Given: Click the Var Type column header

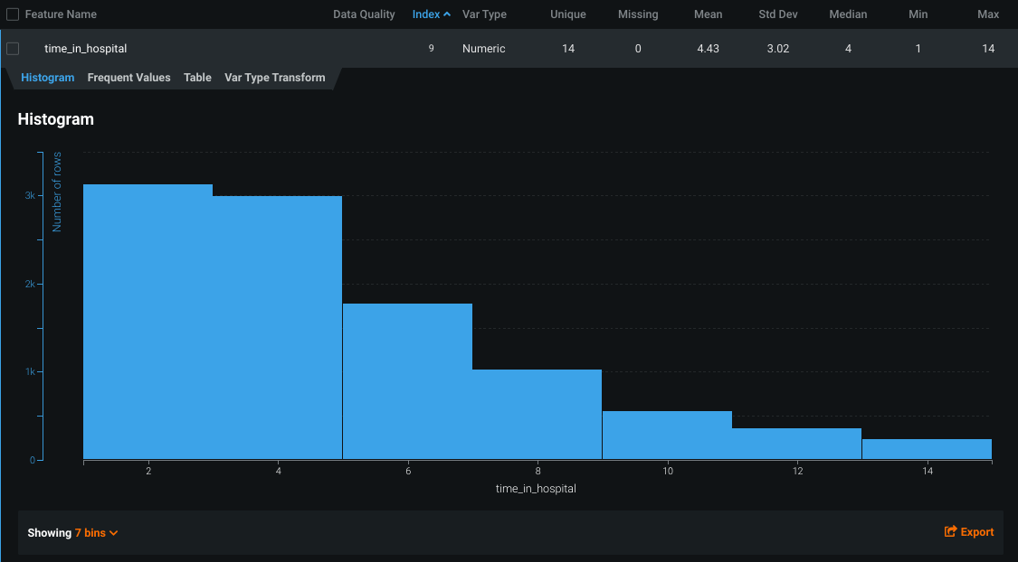Looking at the screenshot, I should point(484,14).
